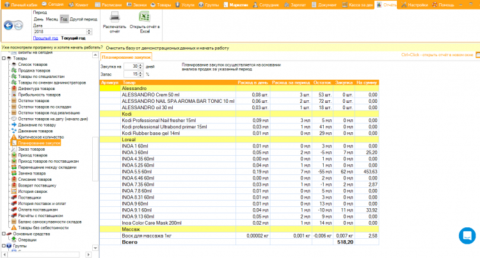Open the Товары без себестоимости report
This screenshot has width=480, height=258.
click(43, 228)
